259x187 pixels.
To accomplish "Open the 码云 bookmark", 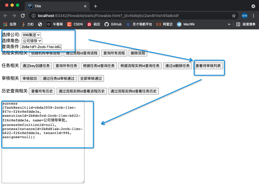I will pyautogui.click(x=94, y=24).
